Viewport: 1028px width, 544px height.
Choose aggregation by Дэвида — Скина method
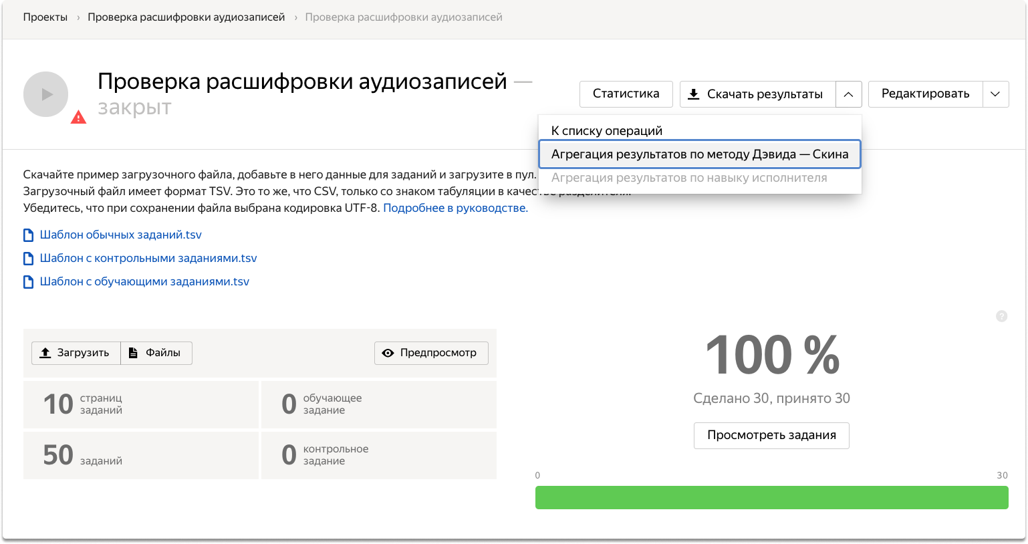(x=699, y=154)
